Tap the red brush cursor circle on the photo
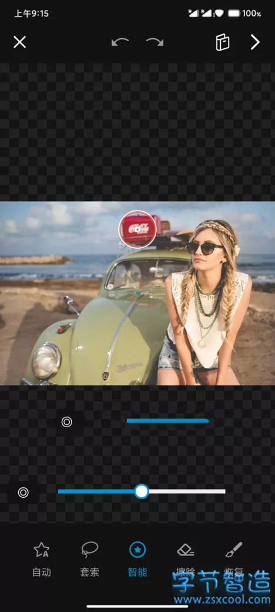The width and height of the screenshot is (275, 612). 137,229
